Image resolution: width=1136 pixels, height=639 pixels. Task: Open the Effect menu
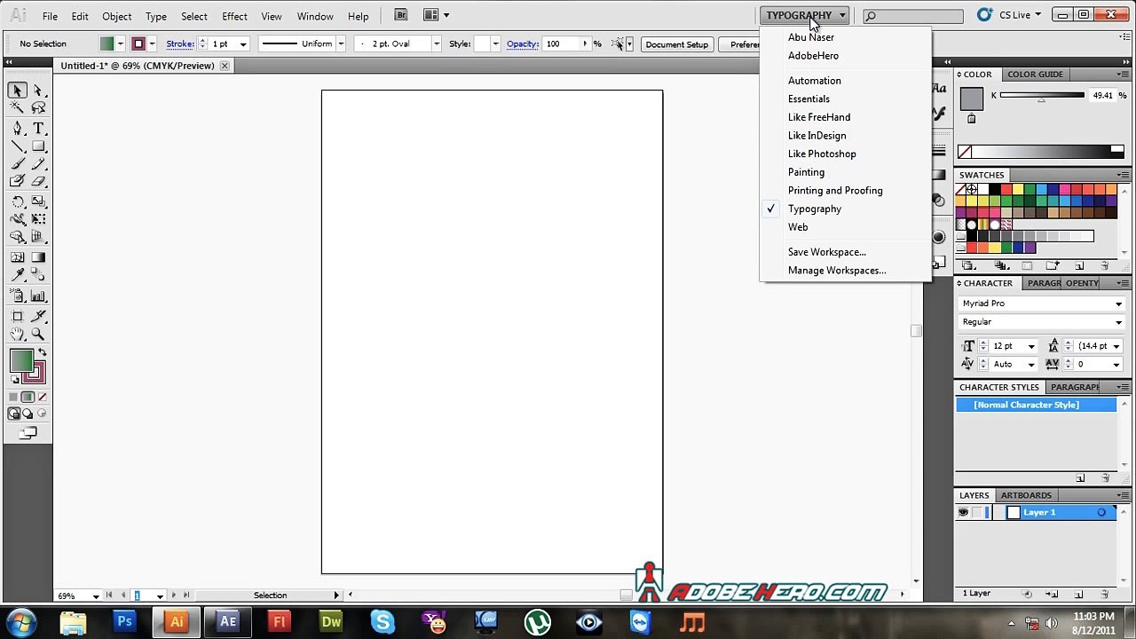tap(234, 16)
